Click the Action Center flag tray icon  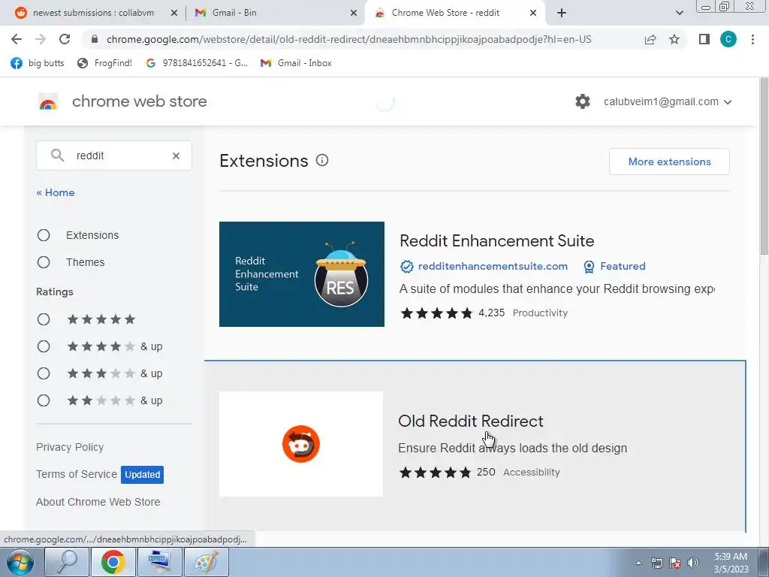point(675,563)
